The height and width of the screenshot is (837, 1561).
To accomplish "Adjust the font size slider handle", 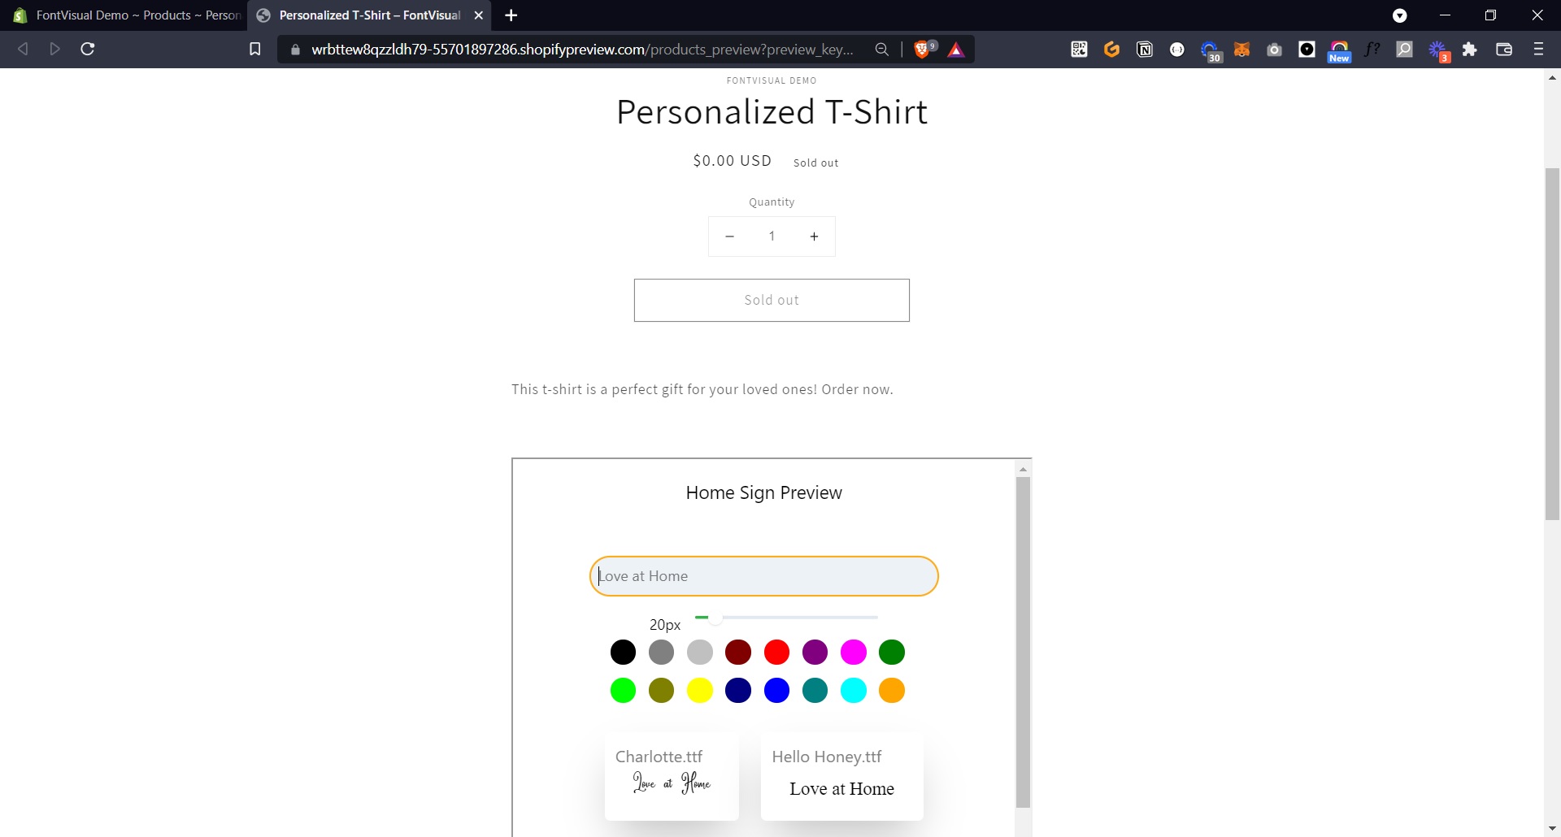I will tap(715, 618).
